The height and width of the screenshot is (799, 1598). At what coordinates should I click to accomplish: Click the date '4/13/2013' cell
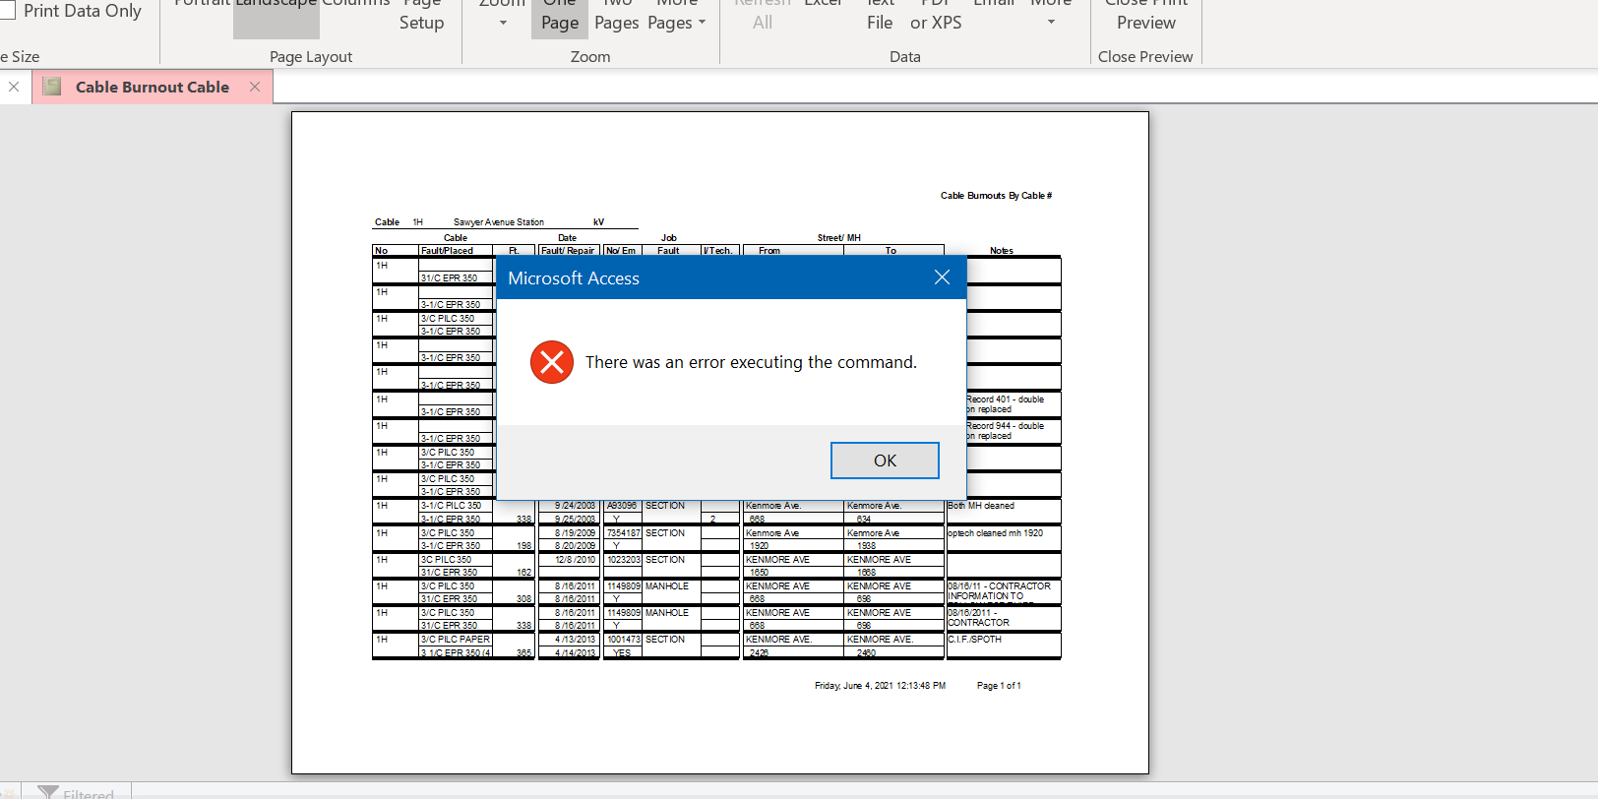click(x=575, y=640)
